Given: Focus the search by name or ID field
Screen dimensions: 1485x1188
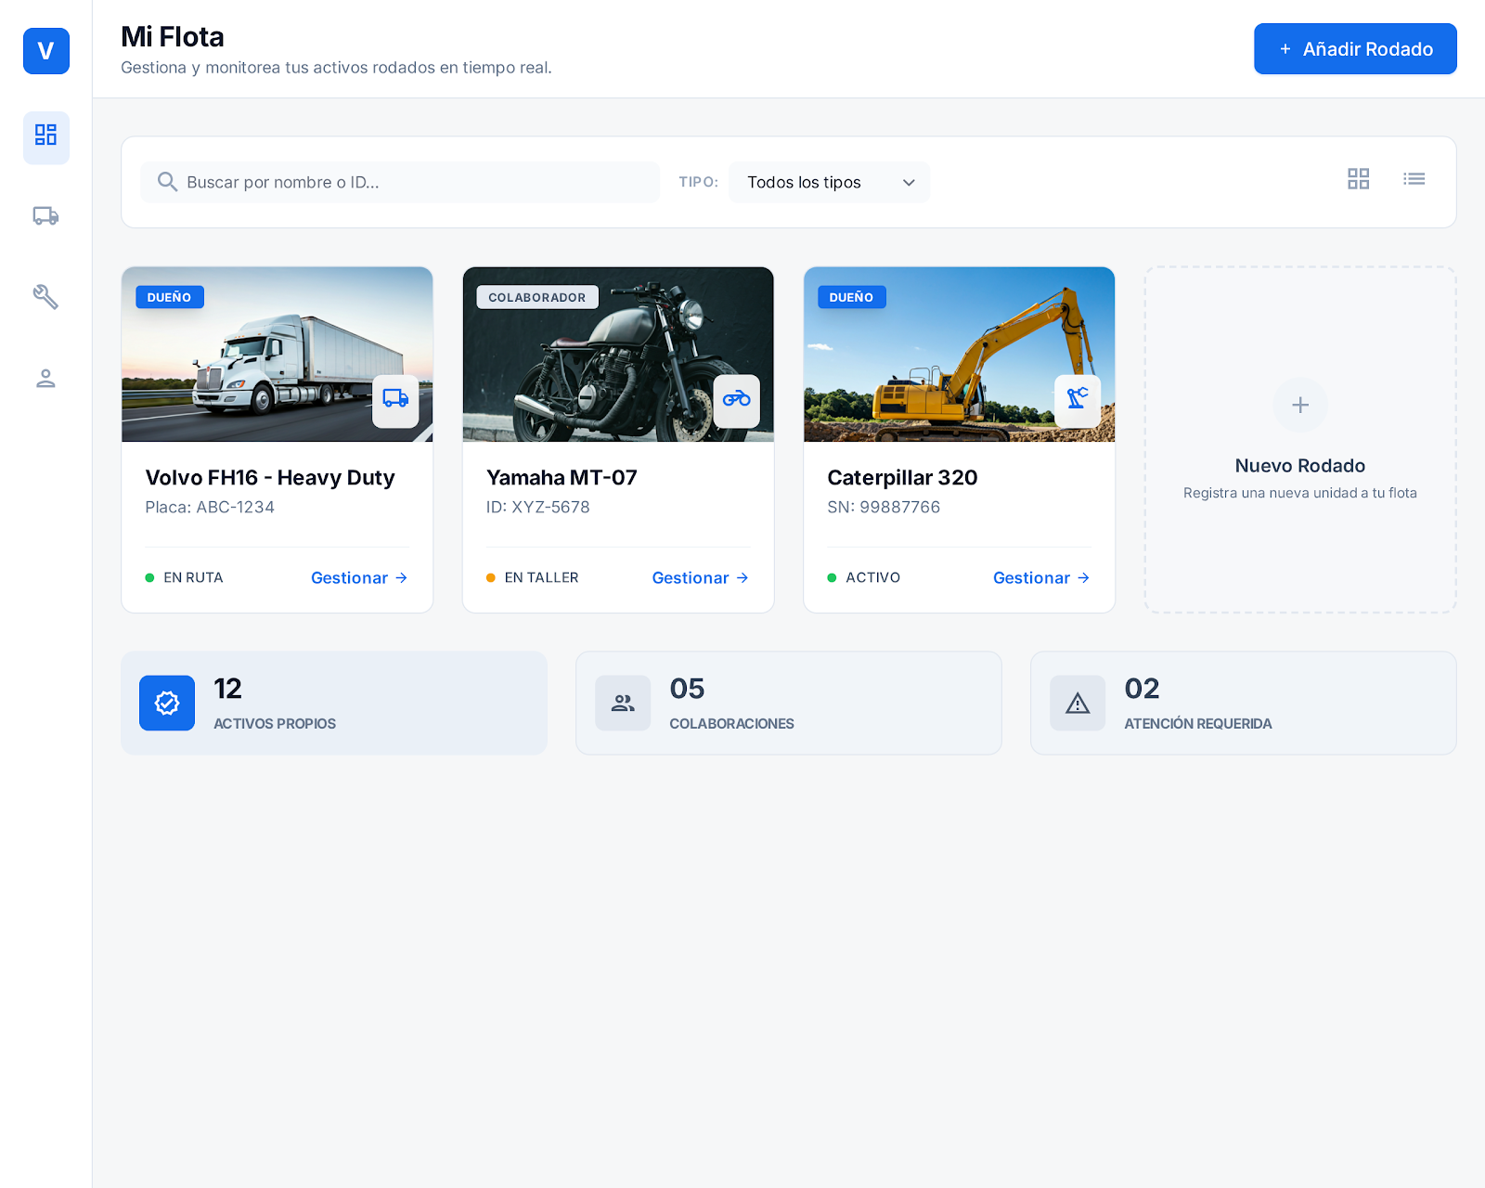Looking at the screenshot, I should click(x=408, y=183).
